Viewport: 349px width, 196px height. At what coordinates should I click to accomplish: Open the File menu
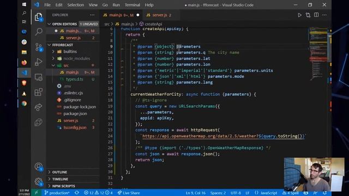[47, 5]
